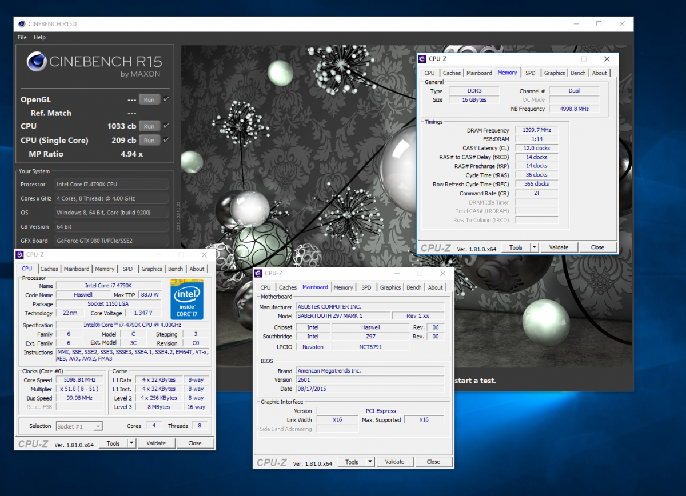
Task: Open SPD tab in CPU-Z CPU window
Action: click(x=127, y=269)
